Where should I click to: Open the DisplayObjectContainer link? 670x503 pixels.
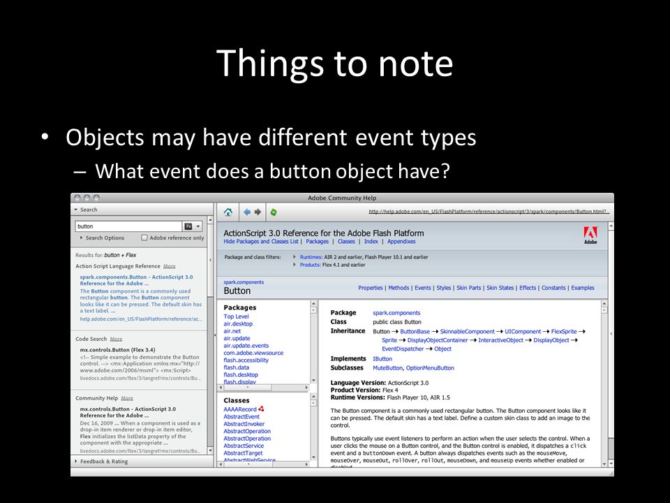438,340
